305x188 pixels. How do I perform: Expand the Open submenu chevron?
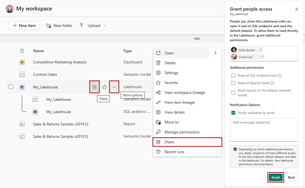215,53
